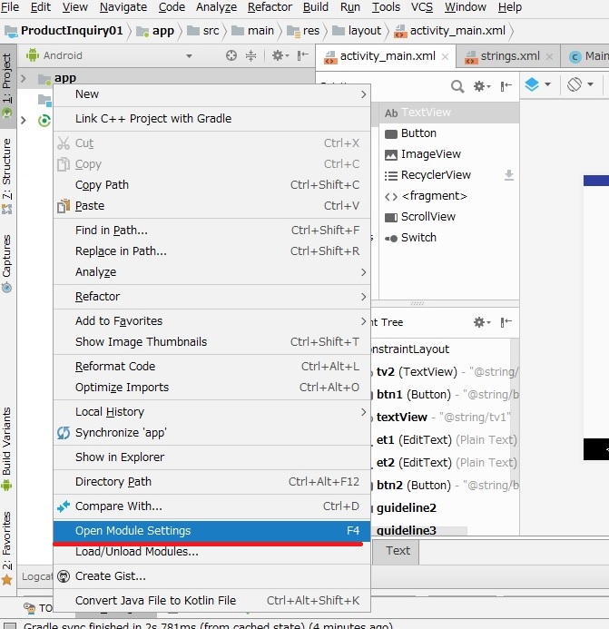The height and width of the screenshot is (629, 609).
Task: Click the Paste clipboard icon
Action: pyautogui.click(x=64, y=206)
